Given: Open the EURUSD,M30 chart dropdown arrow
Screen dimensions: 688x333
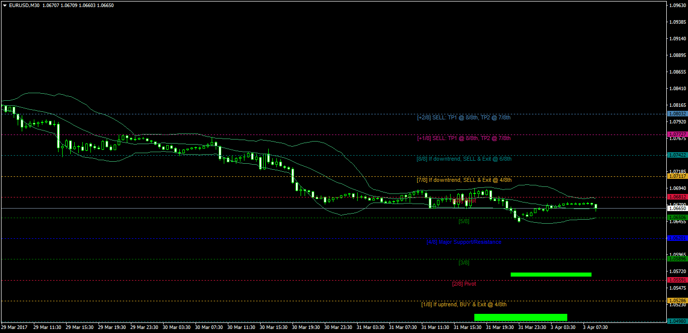Looking at the screenshot, I should (x=5, y=5).
